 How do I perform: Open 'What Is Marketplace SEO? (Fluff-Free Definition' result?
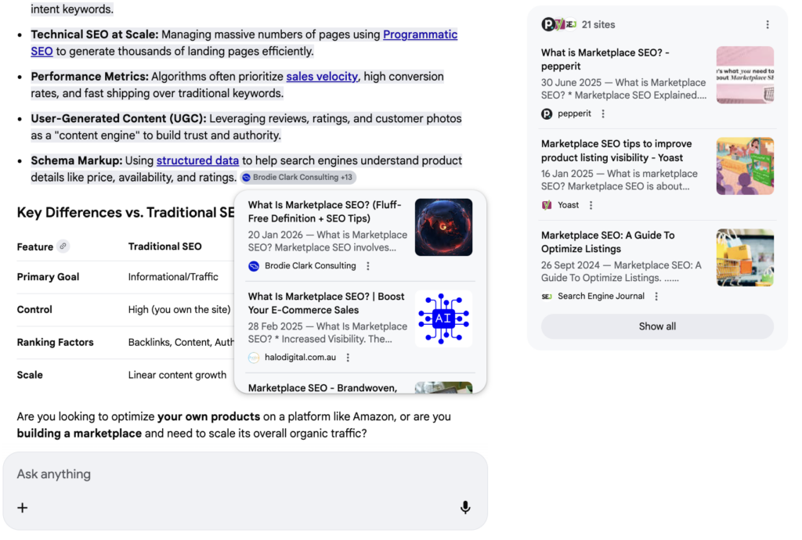(324, 211)
